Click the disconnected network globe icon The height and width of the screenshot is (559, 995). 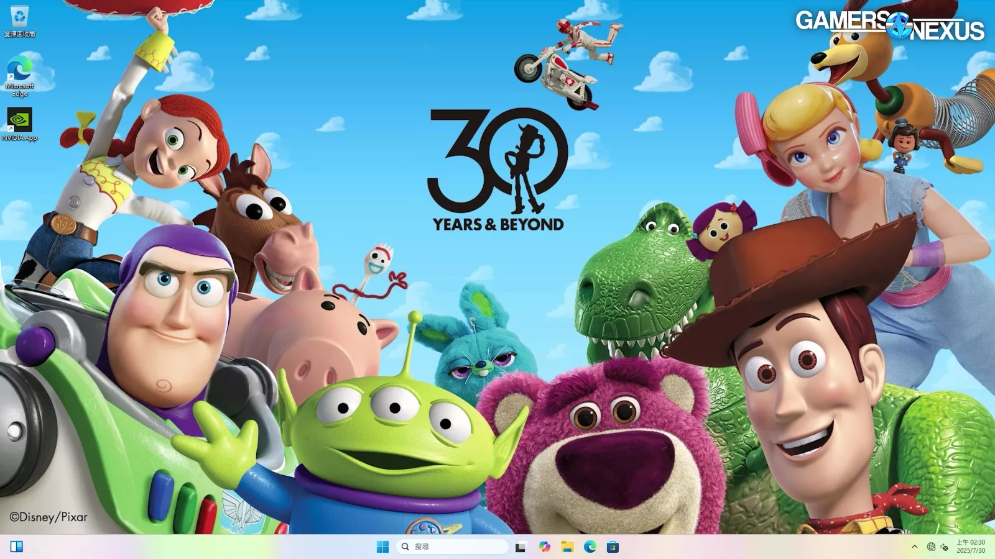[931, 547]
